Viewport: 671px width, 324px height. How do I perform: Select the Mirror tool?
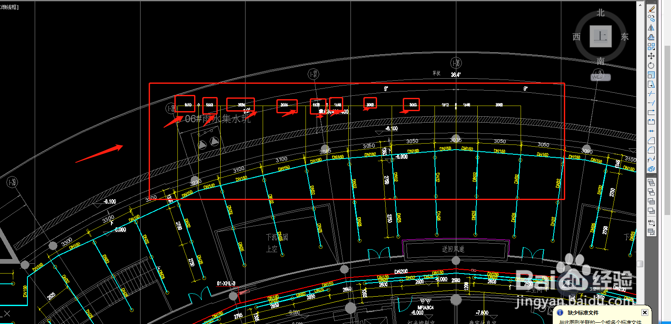[651, 28]
